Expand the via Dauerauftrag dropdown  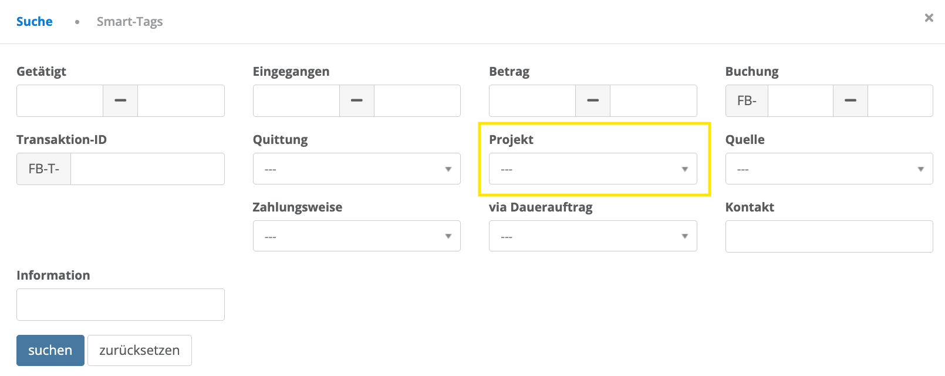593,236
